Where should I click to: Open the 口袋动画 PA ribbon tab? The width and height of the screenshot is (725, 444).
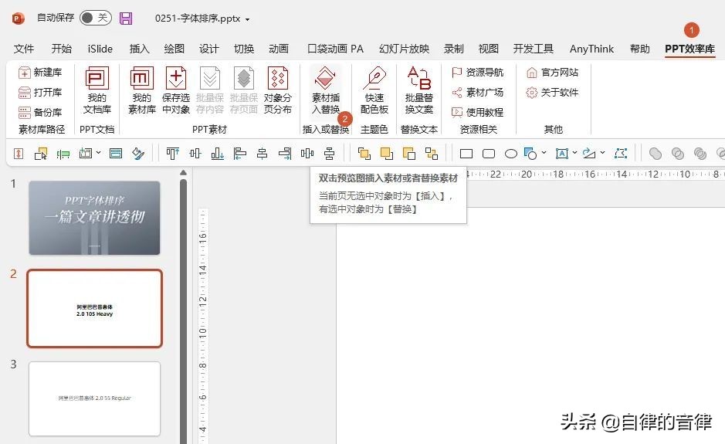[335, 49]
